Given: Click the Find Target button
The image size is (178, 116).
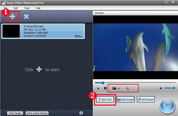Looking at the screenshot, I should pyautogui.click(x=15, y=113).
